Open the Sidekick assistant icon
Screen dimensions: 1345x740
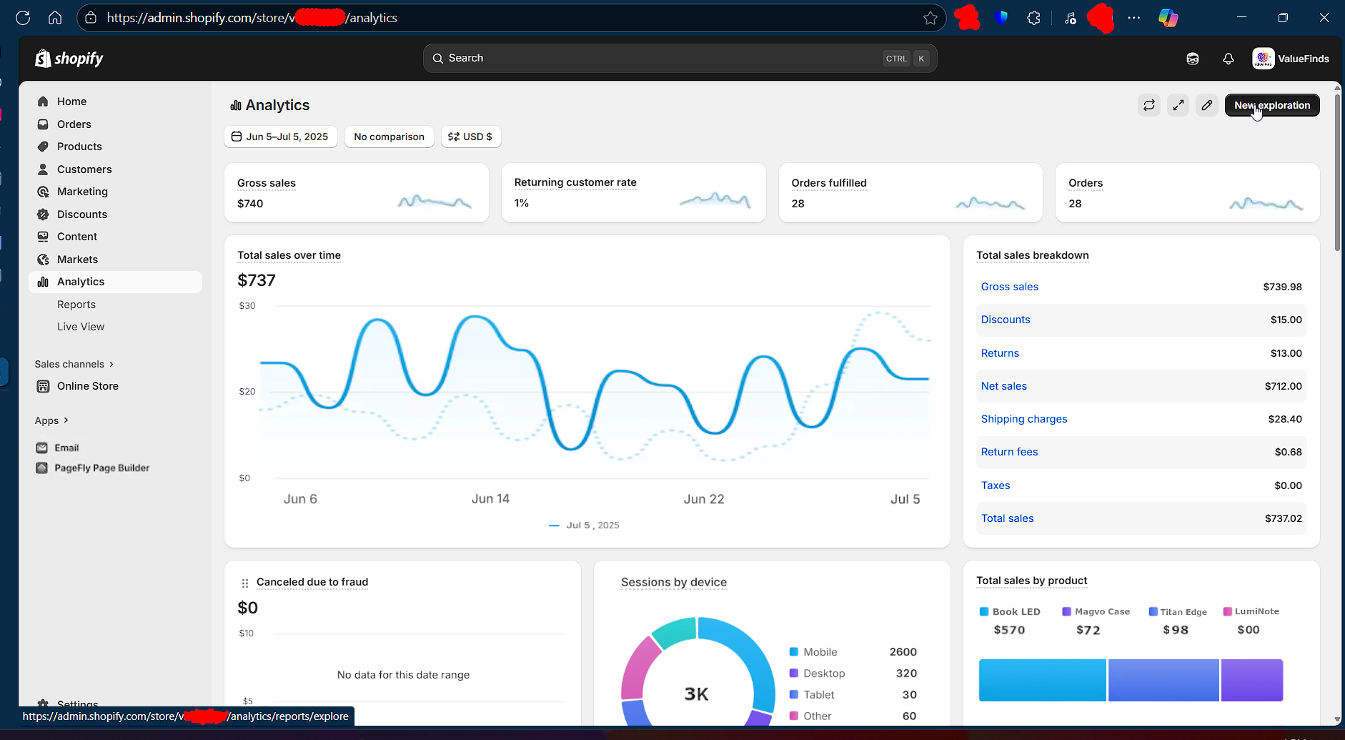click(1192, 59)
